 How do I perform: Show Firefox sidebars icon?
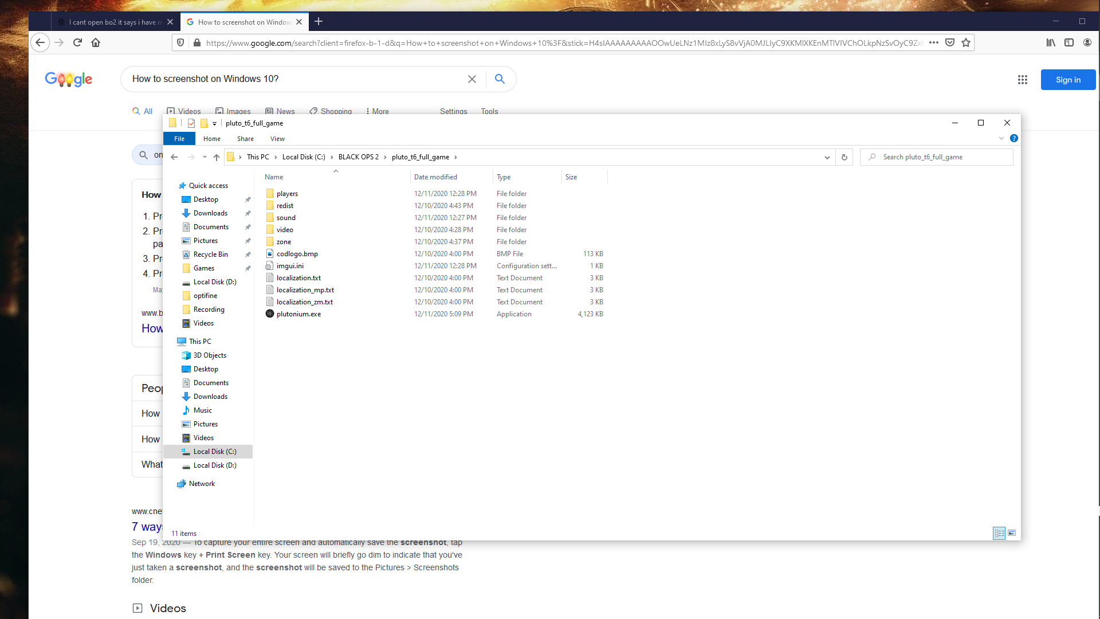(1069, 42)
